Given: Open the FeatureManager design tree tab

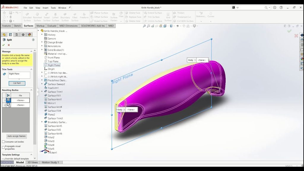Looking at the screenshot, I should tap(4, 35).
